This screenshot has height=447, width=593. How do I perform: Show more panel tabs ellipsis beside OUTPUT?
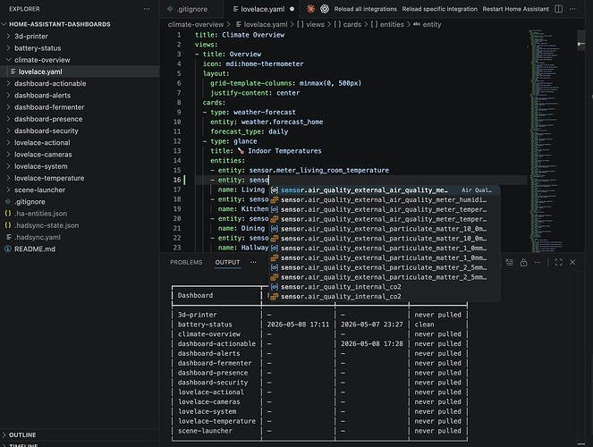253,262
